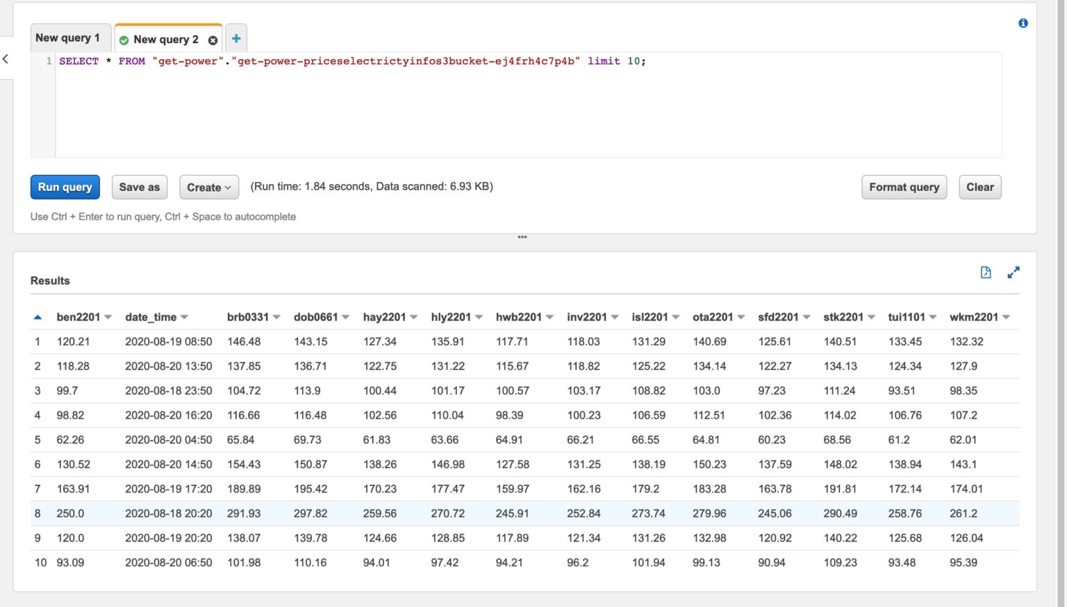The image size is (1067, 607).
Task: Click the ota2201 value 150.23
Action: (x=709, y=465)
